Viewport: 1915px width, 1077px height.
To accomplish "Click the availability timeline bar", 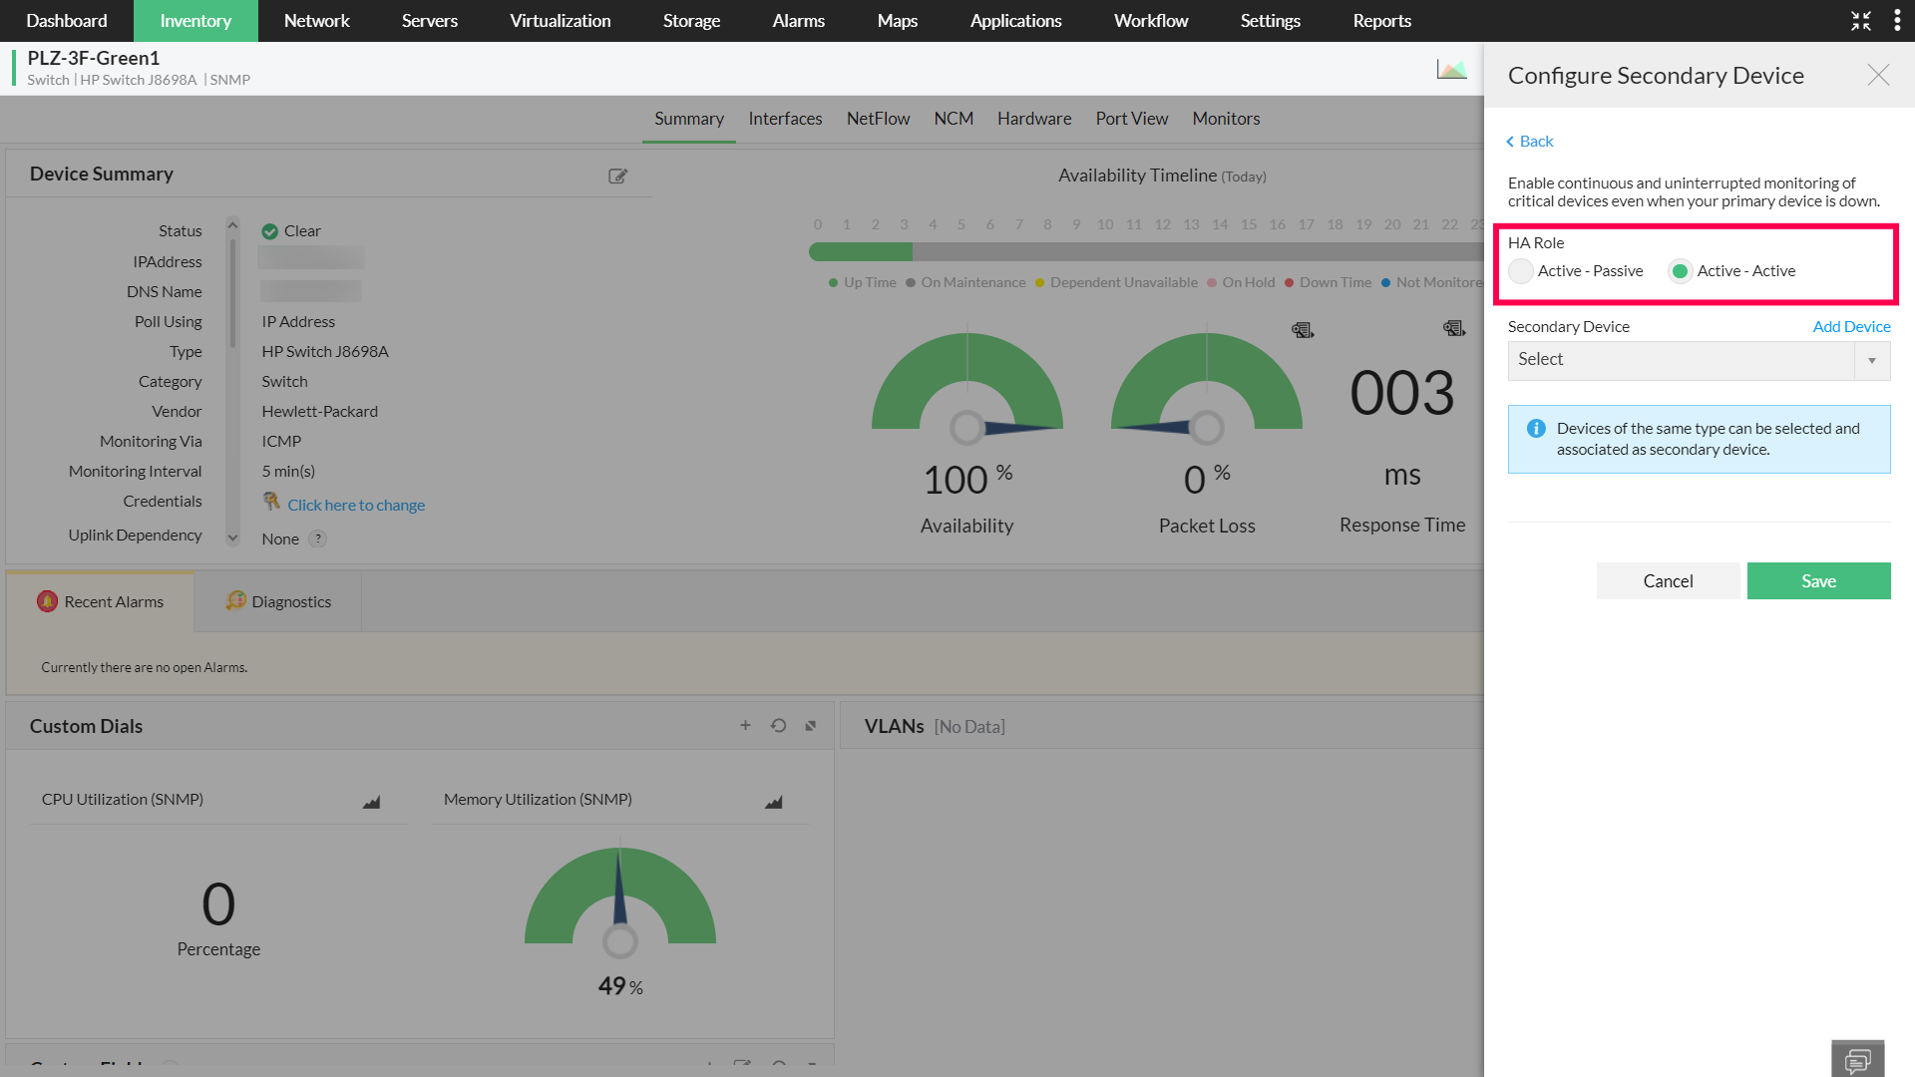I will [1147, 252].
